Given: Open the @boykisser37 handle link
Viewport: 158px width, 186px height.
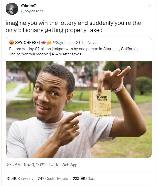Looking at the screenshot, I should [x=33, y=11].
